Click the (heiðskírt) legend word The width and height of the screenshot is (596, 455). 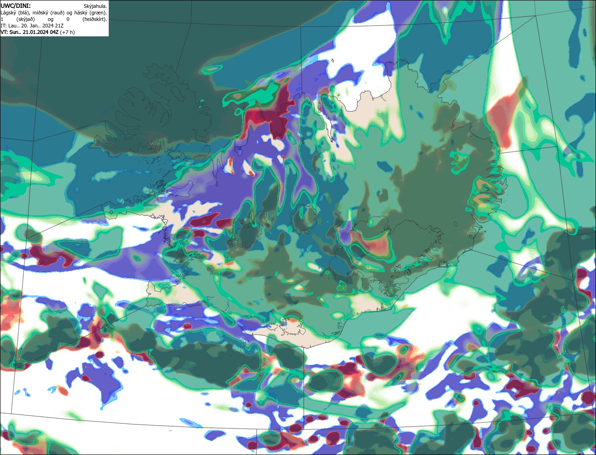pos(95,19)
